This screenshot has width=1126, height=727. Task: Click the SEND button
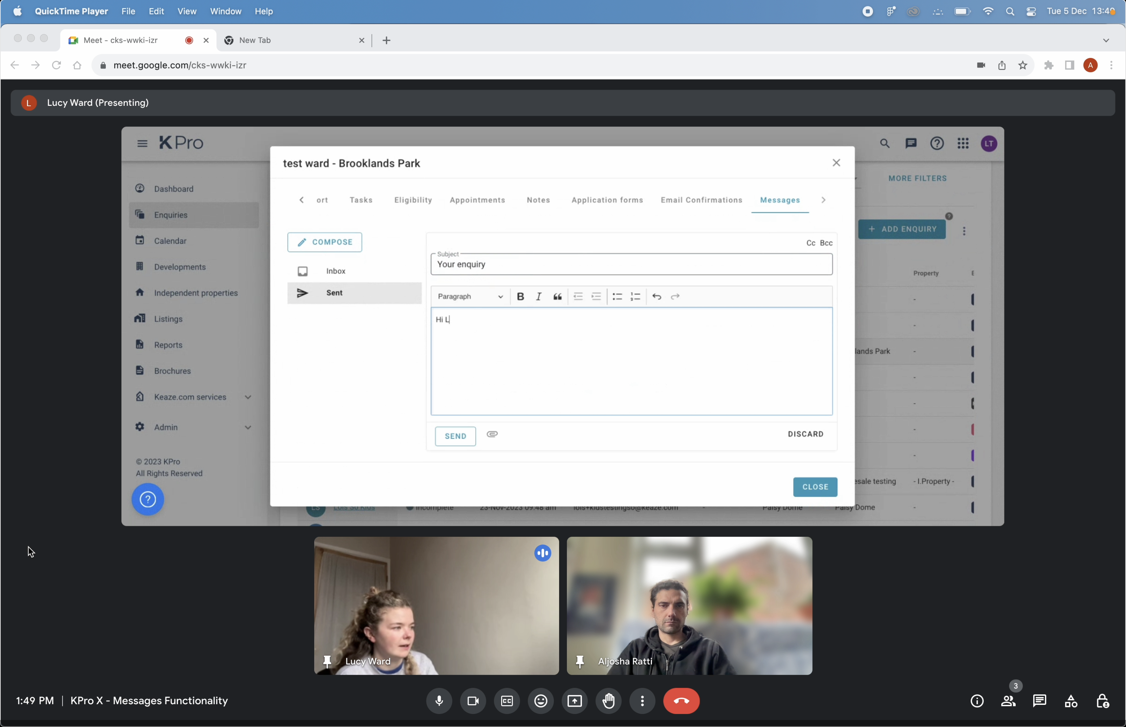455,436
